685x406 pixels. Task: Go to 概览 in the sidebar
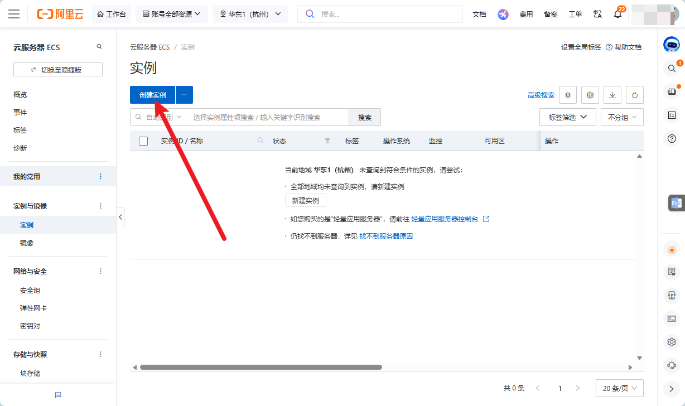20,94
